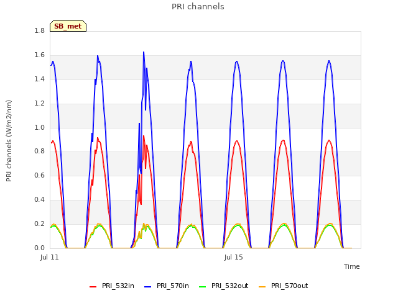Toggle the PRI_570in legend entry
The width and height of the screenshot is (398, 298).
point(167,286)
